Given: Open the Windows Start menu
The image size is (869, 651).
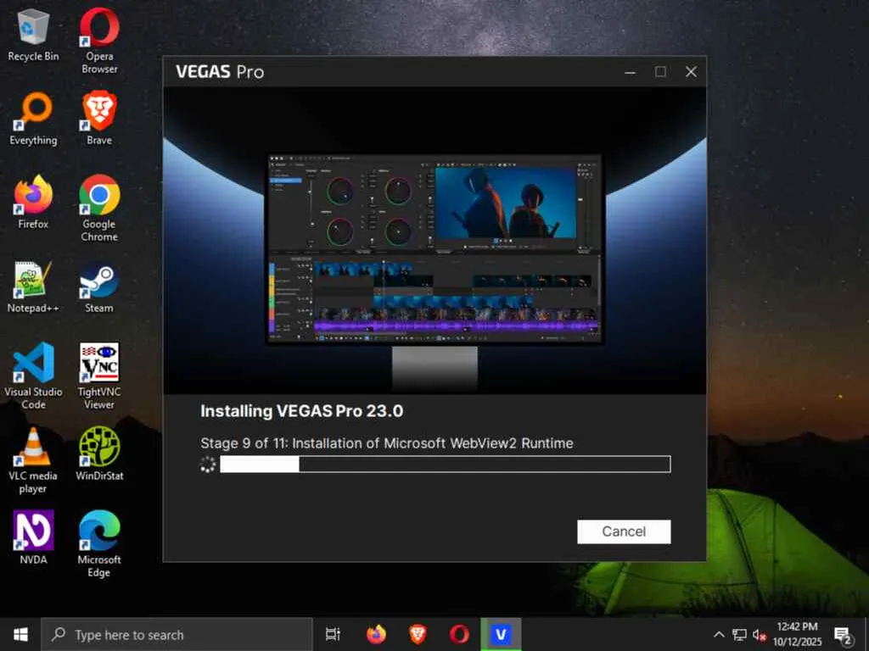Looking at the screenshot, I should pyautogui.click(x=20, y=634).
